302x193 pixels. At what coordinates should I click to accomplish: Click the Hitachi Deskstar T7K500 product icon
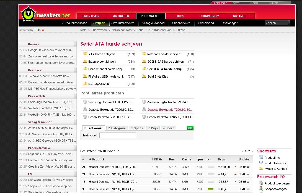[144, 117]
